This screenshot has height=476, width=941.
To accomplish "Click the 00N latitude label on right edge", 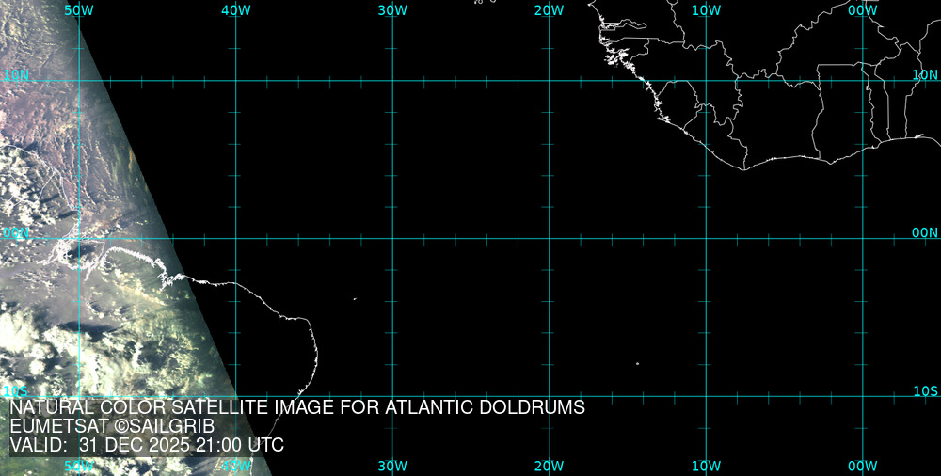I will (x=925, y=232).
